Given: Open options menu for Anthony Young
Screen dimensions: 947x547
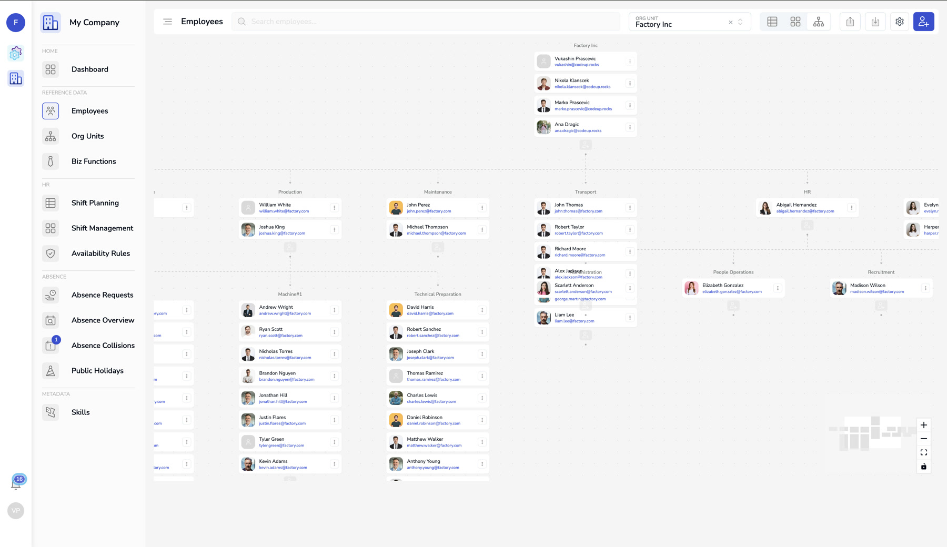Looking at the screenshot, I should click(482, 464).
